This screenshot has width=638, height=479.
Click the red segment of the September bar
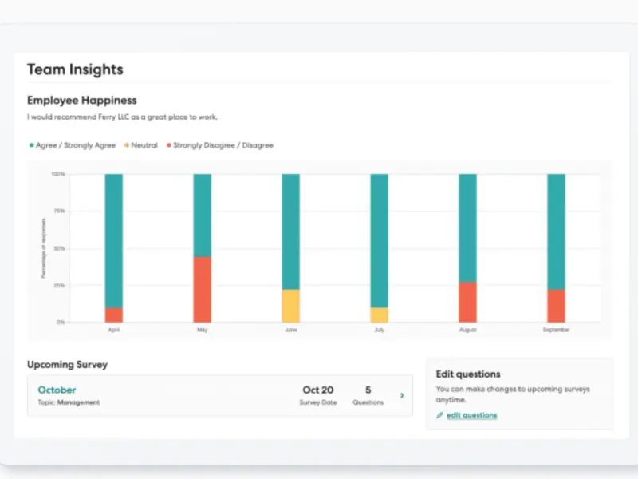[x=556, y=306]
